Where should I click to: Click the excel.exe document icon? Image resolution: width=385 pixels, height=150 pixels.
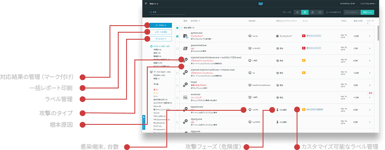pyautogui.click(x=185, y=98)
